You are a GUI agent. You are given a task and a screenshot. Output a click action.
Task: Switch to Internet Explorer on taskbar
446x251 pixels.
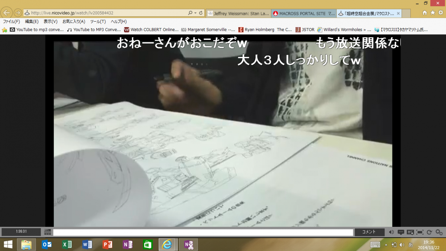168,244
